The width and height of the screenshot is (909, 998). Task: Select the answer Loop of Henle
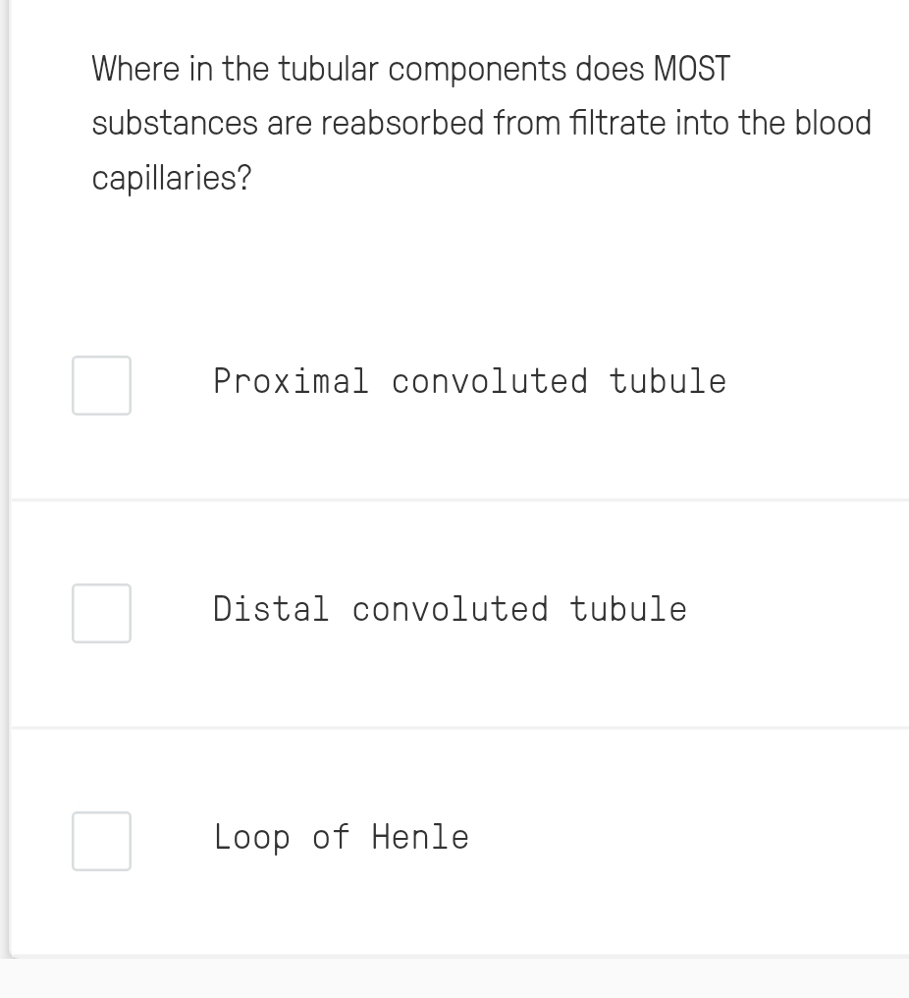coord(341,838)
